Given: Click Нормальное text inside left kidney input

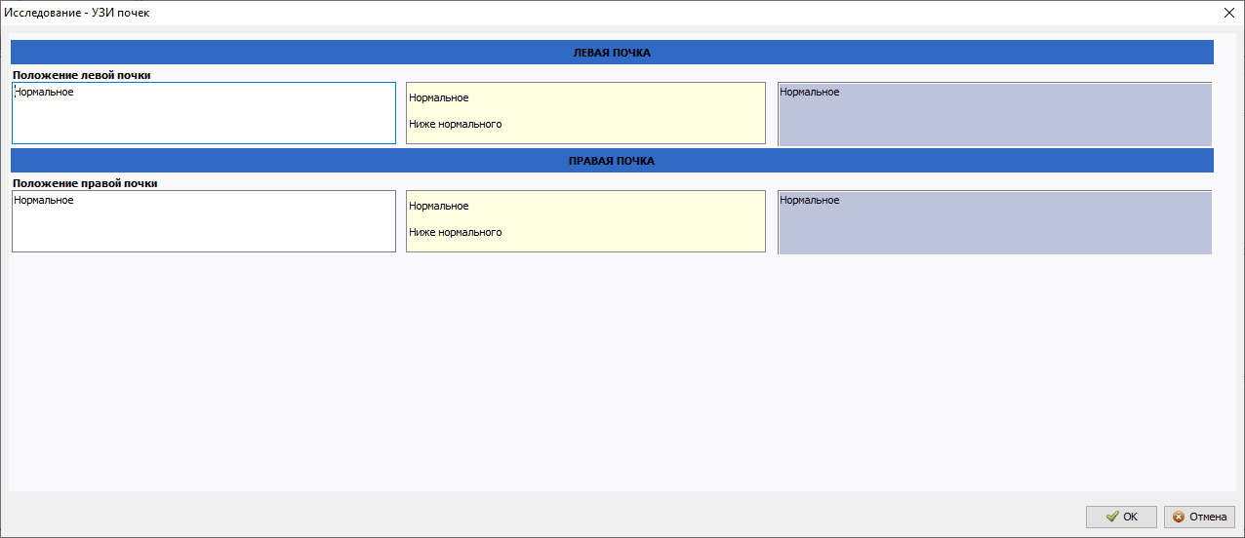Looking at the screenshot, I should coord(45,92).
